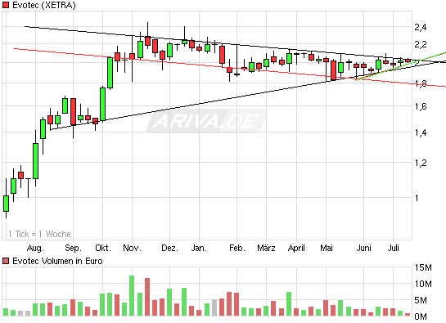Click the large red candle in May

333,70
